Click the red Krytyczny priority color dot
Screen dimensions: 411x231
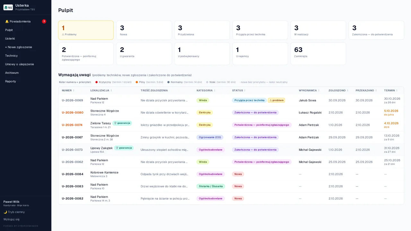[96, 82]
